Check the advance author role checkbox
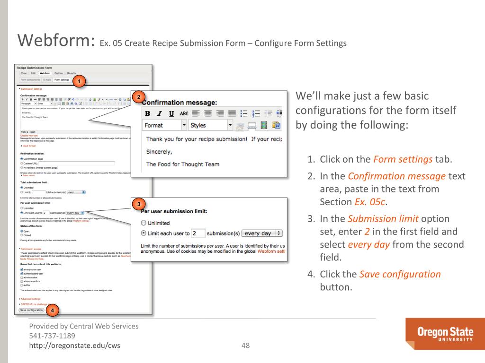Image resolution: width=485 pixels, height=363 pixels. (x=22, y=281)
